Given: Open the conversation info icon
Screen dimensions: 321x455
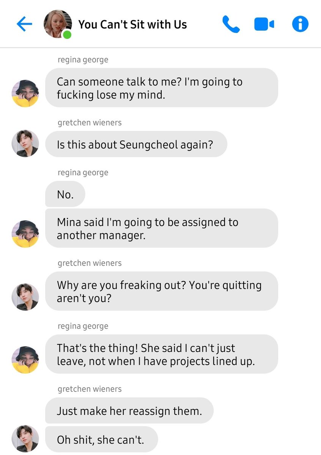Looking at the screenshot, I should pos(300,25).
